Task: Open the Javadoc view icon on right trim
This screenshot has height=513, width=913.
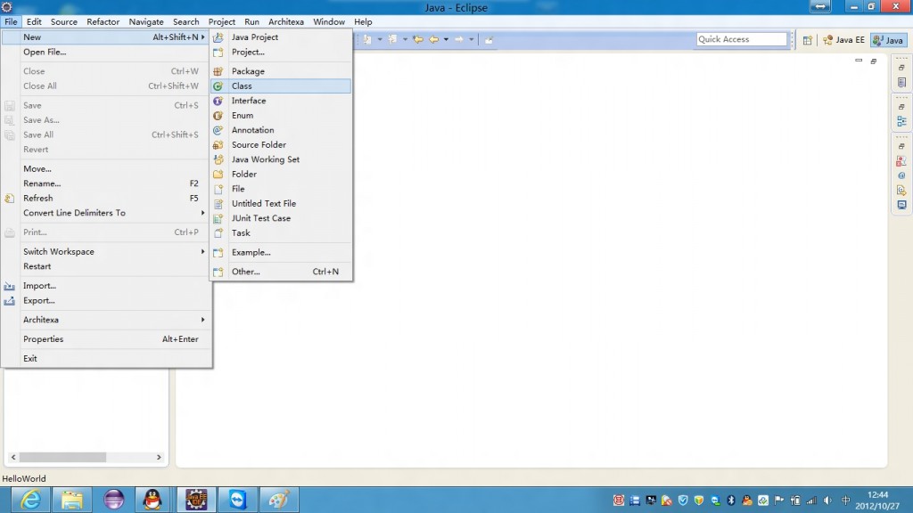Action: click(x=901, y=175)
